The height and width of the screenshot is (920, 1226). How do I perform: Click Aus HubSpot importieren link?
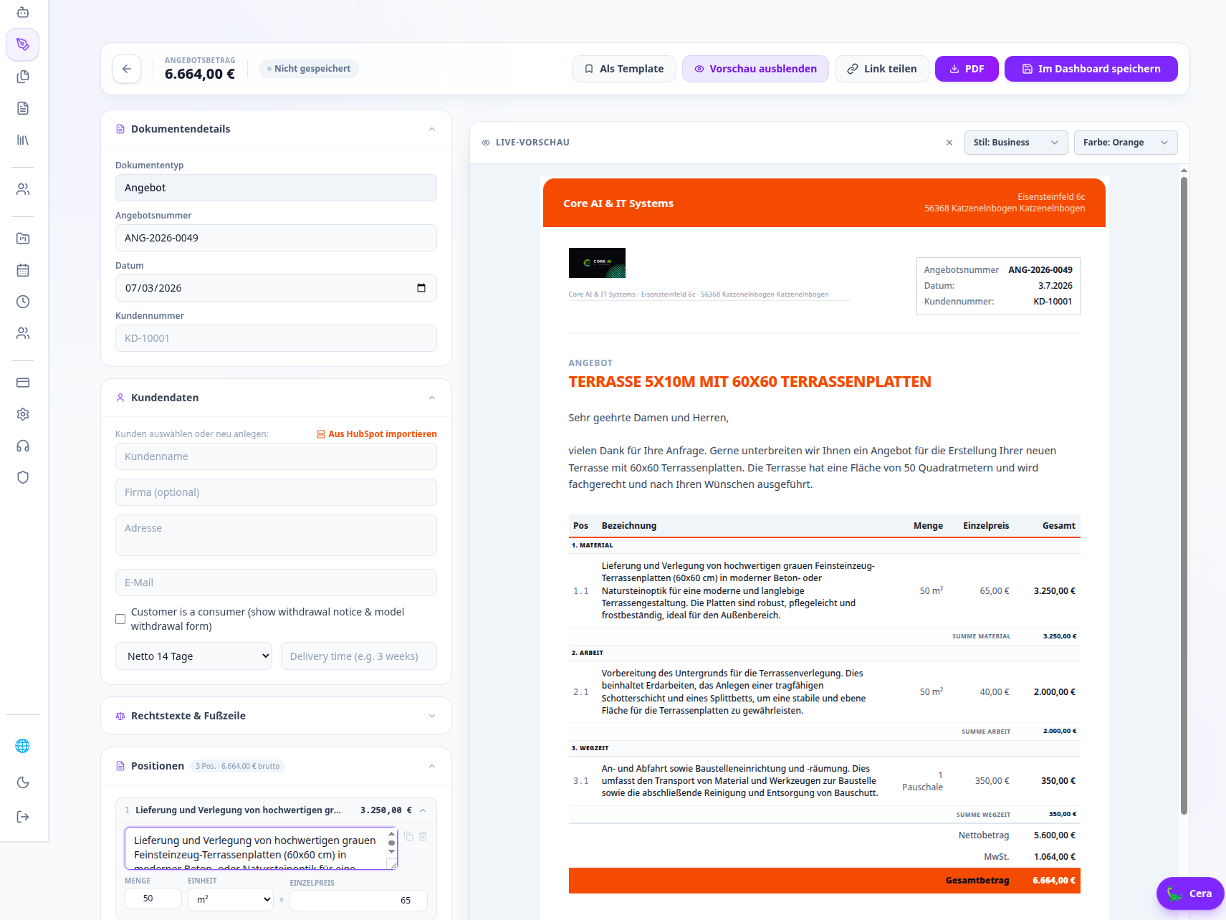[377, 434]
